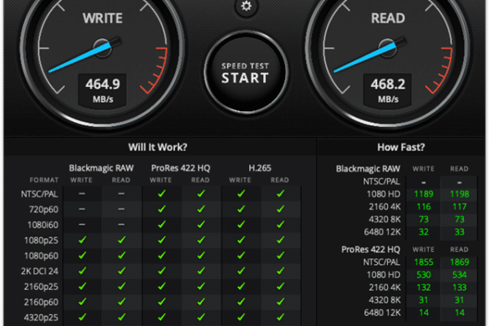Click the 4320p25 Blackmagic RAW write checkmark
This screenshot has height=326, width=489.
point(82,318)
